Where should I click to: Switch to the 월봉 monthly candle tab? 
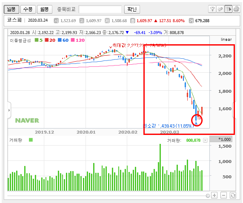[x=45, y=9]
